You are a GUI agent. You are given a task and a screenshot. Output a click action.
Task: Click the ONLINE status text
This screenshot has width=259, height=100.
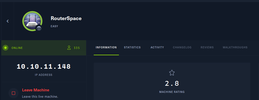tap(17, 48)
